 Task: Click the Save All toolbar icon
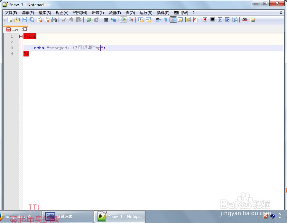[x=32, y=20]
